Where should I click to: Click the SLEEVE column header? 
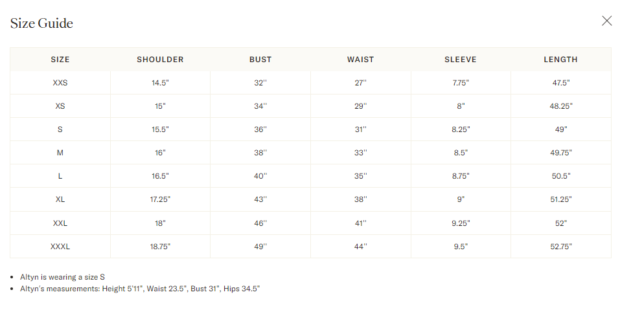point(461,60)
